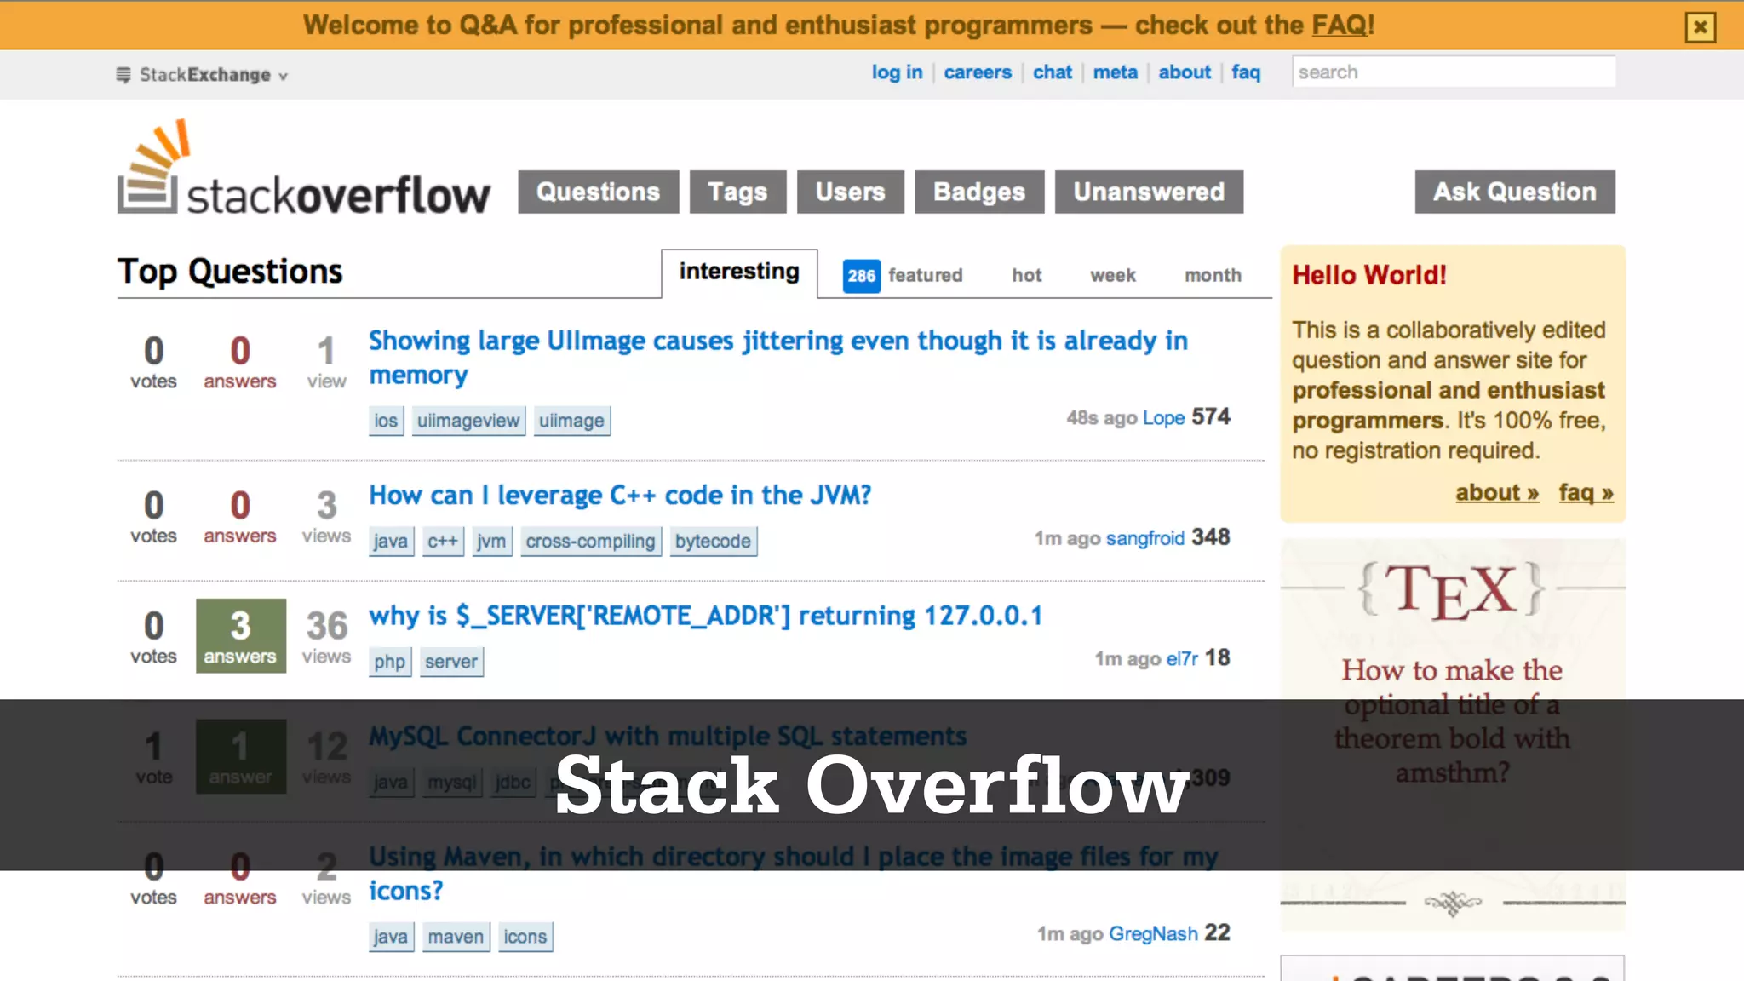
Task: Open the Tags navigation button
Action: click(x=738, y=192)
